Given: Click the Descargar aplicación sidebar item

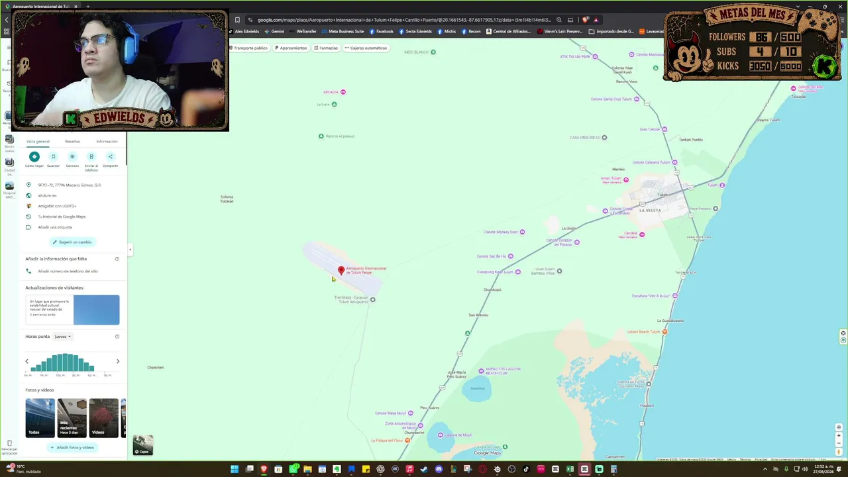Looking at the screenshot, I should tap(9, 447).
